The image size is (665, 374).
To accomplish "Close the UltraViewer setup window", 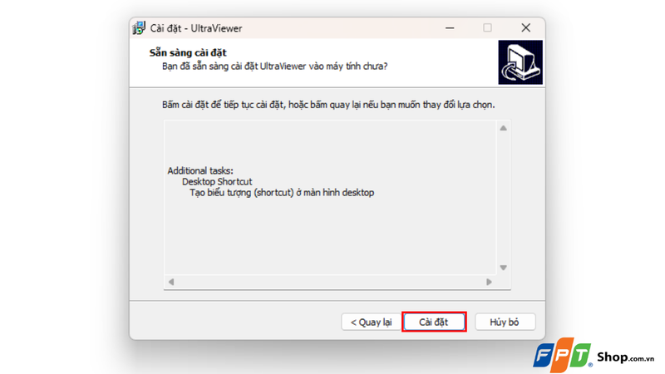I will (x=526, y=28).
